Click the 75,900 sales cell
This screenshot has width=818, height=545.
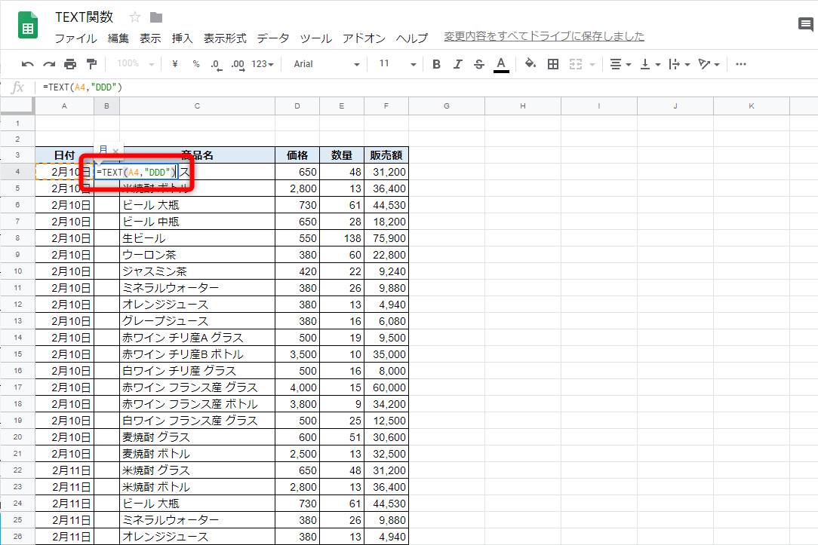point(386,238)
